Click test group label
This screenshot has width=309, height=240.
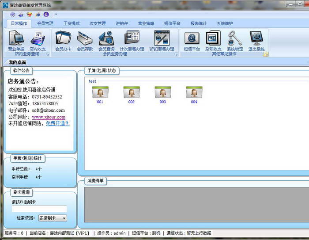[x=92, y=81]
